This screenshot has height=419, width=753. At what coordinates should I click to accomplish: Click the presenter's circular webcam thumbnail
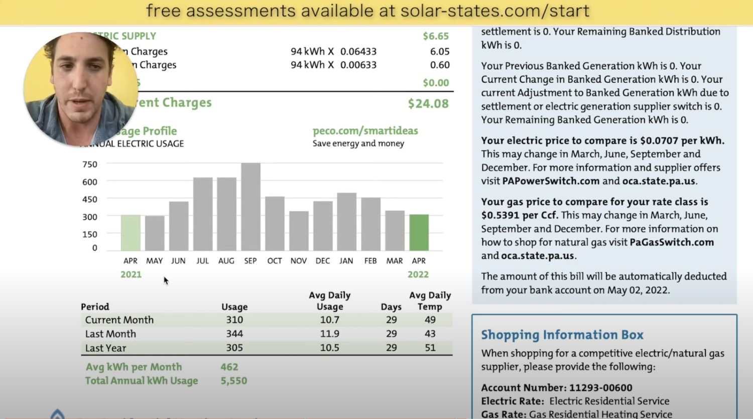[x=80, y=89]
